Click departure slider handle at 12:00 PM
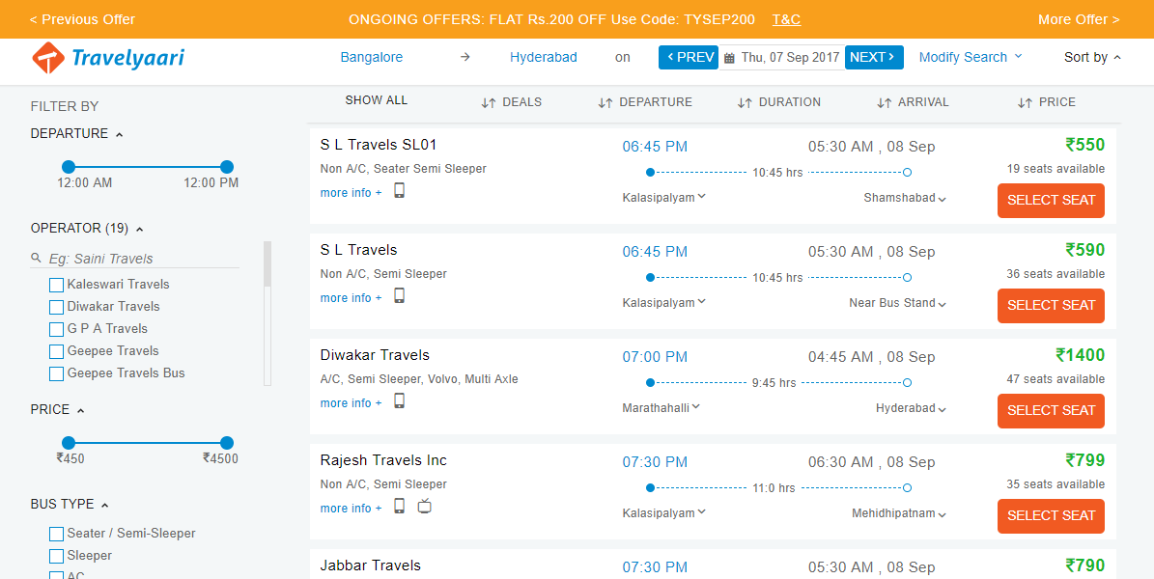The width and height of the screenshot is (1154, 579). (x=227, y=167)
